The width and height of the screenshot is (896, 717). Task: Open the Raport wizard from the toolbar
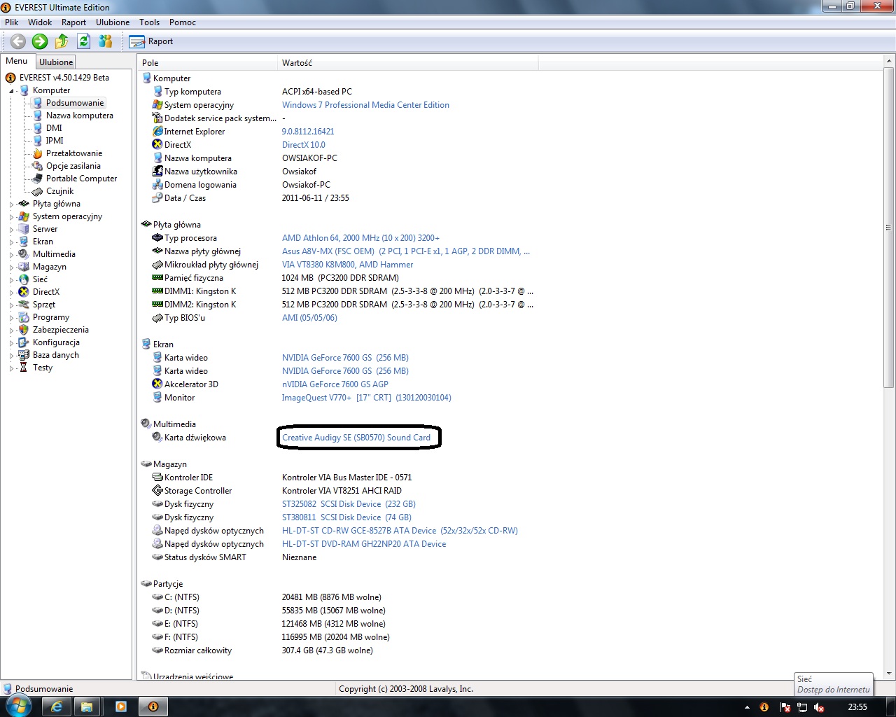click(x=151, y=41)
